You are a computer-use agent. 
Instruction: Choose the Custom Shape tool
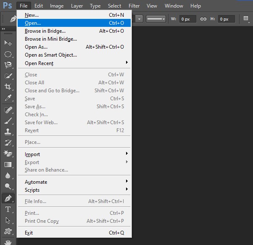(8, 232)
